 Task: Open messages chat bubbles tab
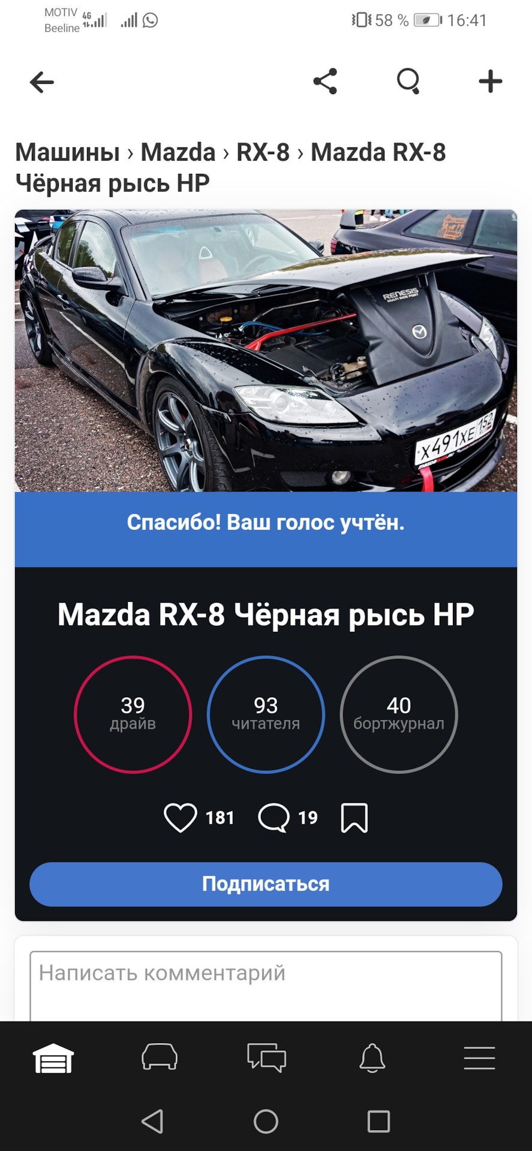click(266, 1057)
